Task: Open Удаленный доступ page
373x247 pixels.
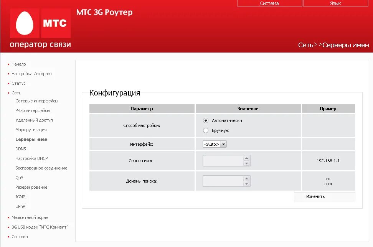Action: [34, 120]
